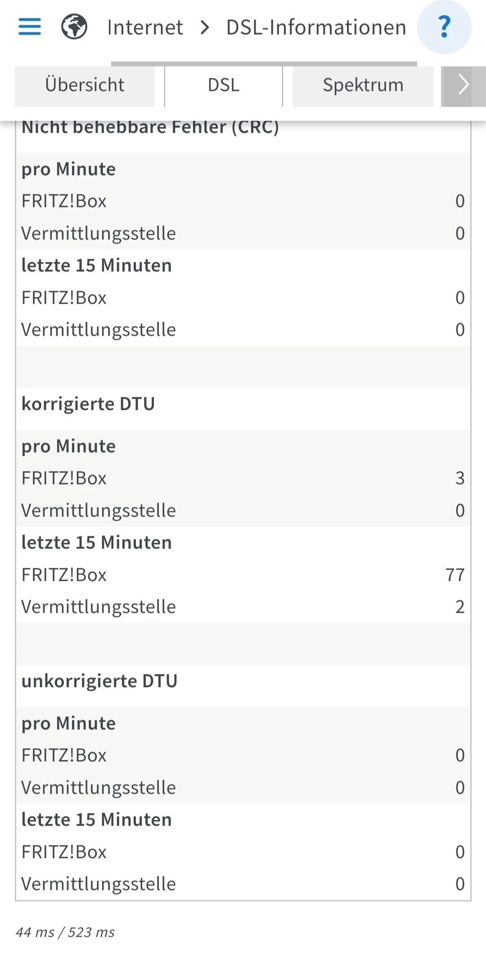Click the 44 ms / 523 ms timing text
486x961 pixels.
click(65, 932)
